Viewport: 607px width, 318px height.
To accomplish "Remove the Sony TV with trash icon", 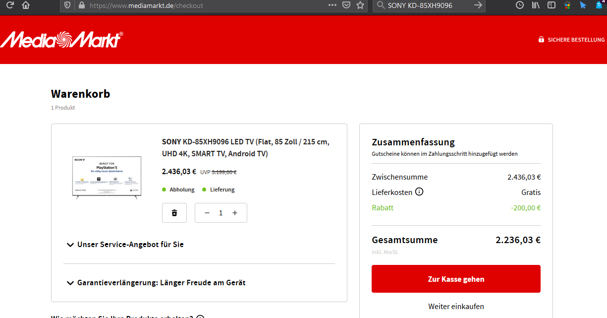I will coord(174,213).
